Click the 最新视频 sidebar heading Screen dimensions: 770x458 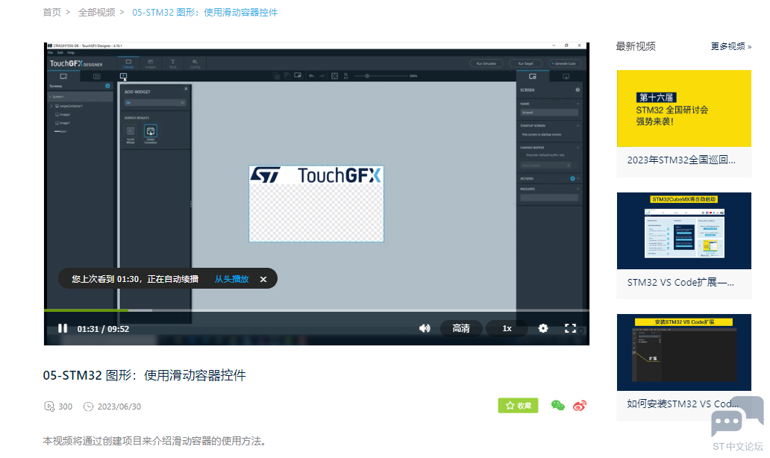coord(636,46)
